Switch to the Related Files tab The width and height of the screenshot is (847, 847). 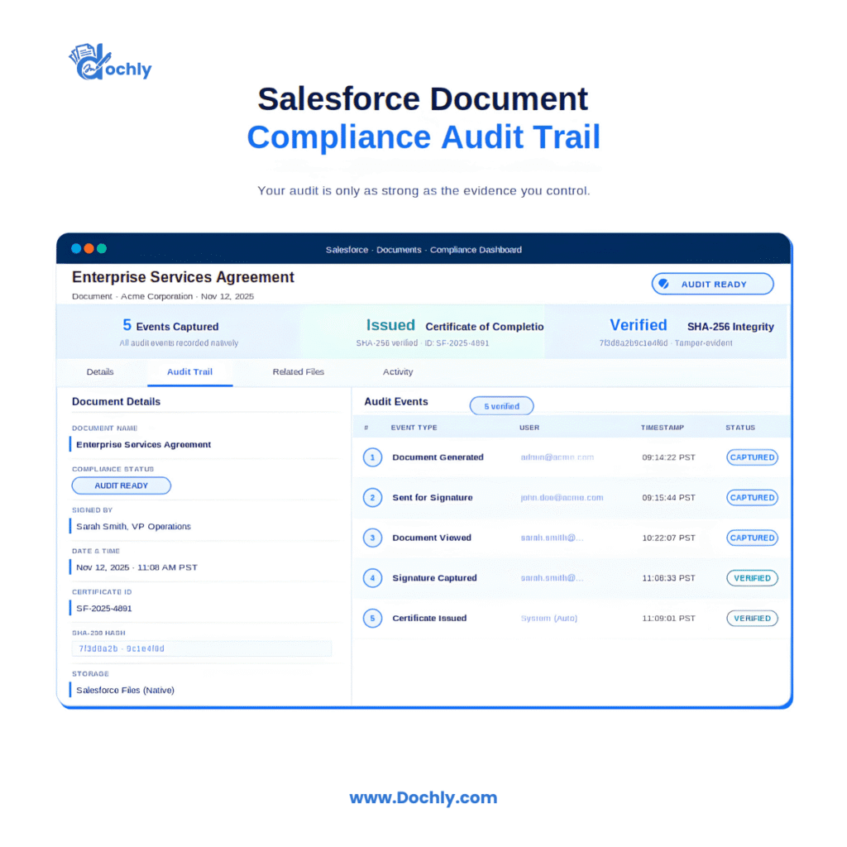click(x=298, y=371)
